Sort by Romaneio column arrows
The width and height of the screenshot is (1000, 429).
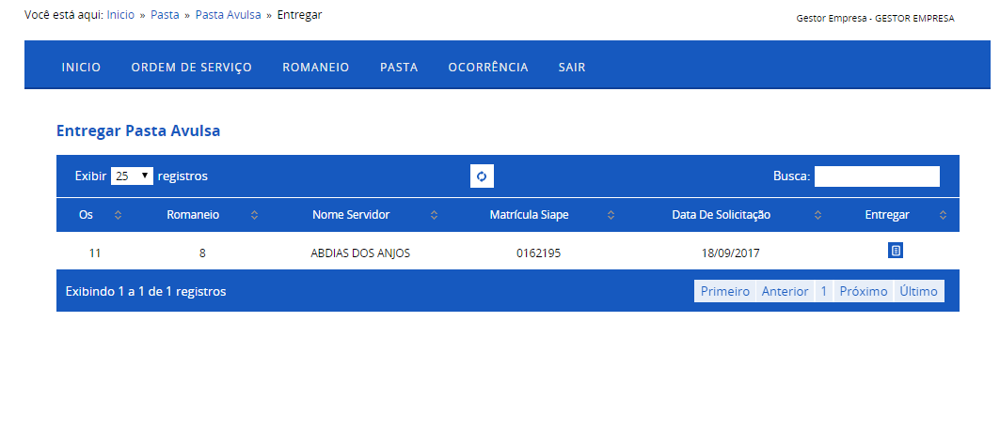[254, 215]
